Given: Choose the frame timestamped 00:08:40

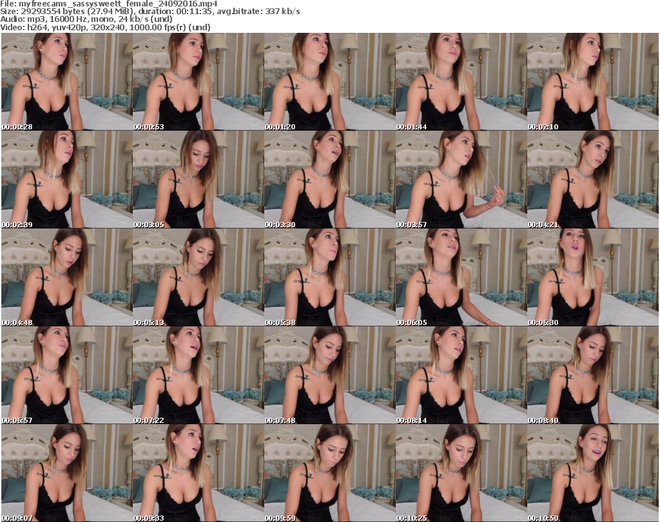Looking at the screenshot, I should coord(593,375).
